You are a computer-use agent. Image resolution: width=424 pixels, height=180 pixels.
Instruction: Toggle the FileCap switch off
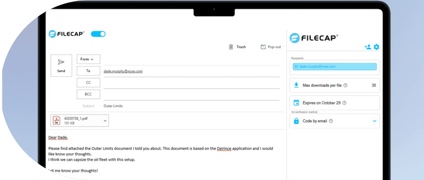tap(98, 34)
